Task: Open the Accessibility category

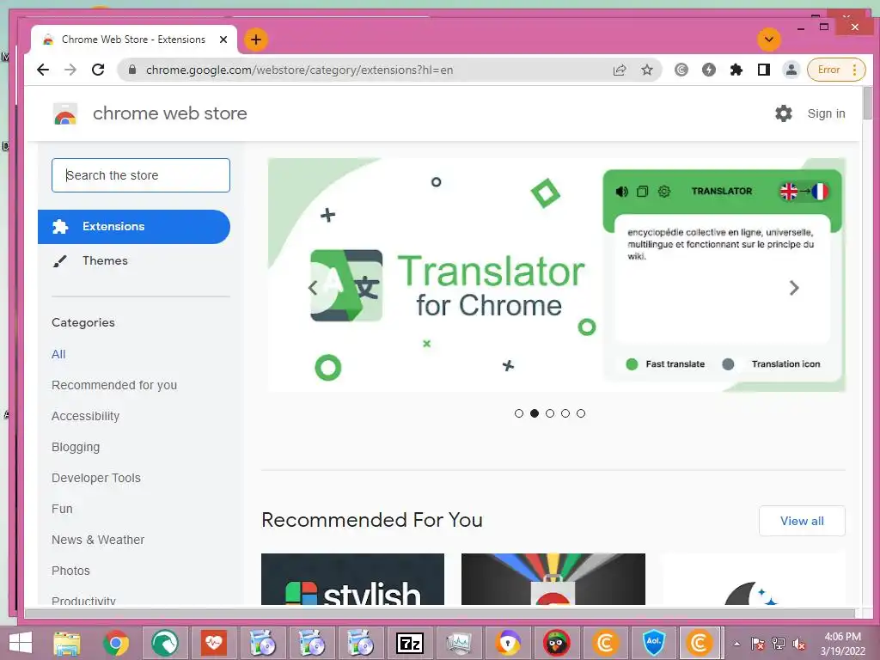Action: [x=85, y=416]
